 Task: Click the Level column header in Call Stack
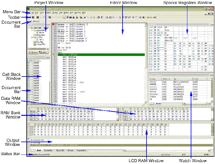tap(30, 60)
